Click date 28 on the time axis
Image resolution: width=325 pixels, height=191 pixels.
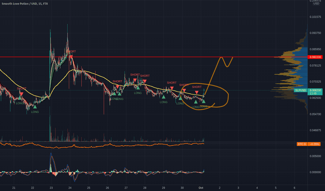[x=145, y=188]
